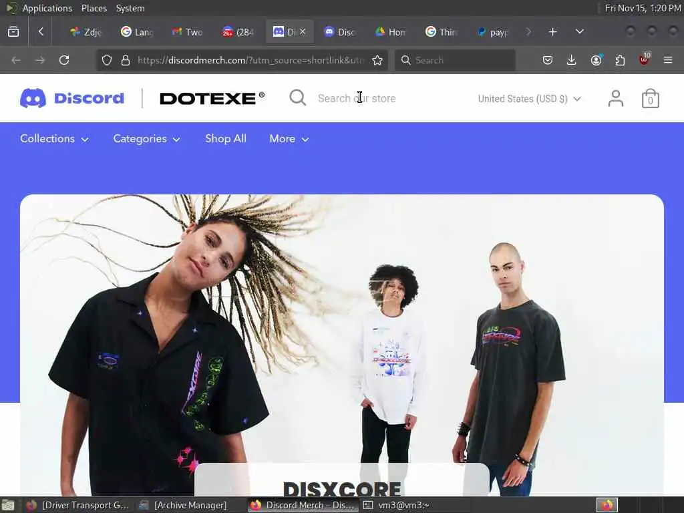Click the Discord logo in the store header
This screenshot has width=684, height=513.
(x=72, y=98)
